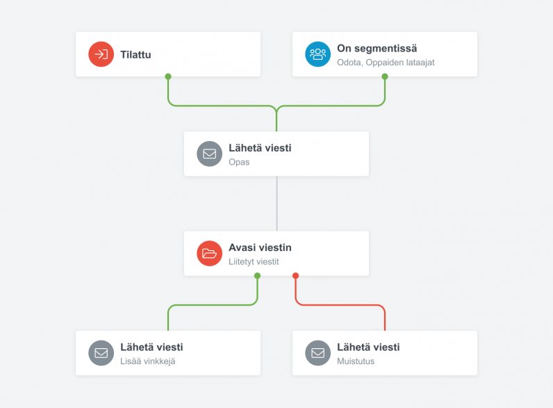The image size is (553, 408).
Task: Click the Muistutus subtitle text
Action: click(356, 361)
